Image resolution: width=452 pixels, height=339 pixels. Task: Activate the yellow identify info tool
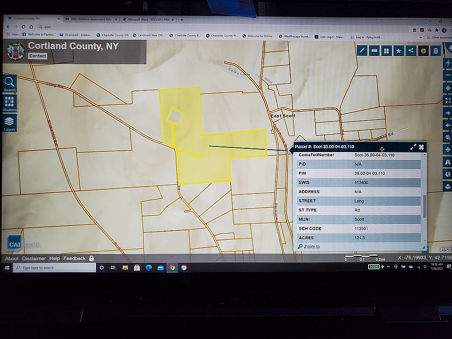coord(423,51)
